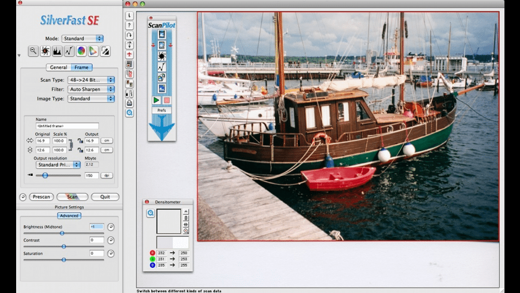
Task: Select the Frame tab
Action: coord(82,68)
